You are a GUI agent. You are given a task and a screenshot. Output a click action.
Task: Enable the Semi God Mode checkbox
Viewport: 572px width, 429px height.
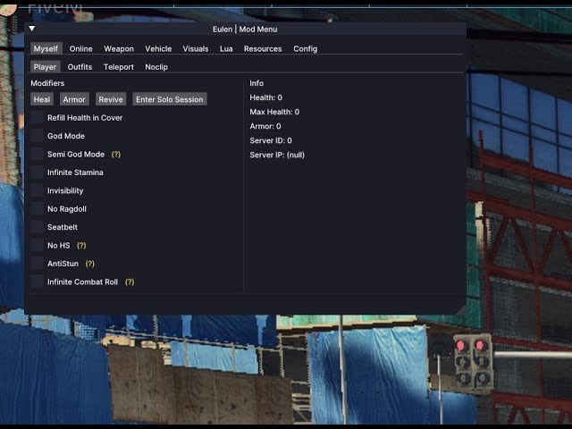[38, 154]
